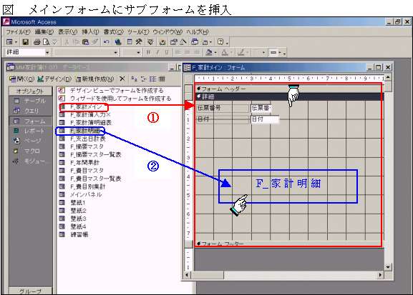Click the Undo arrow icon
Viewport: 413px width, 295px height.
point(106,42)
